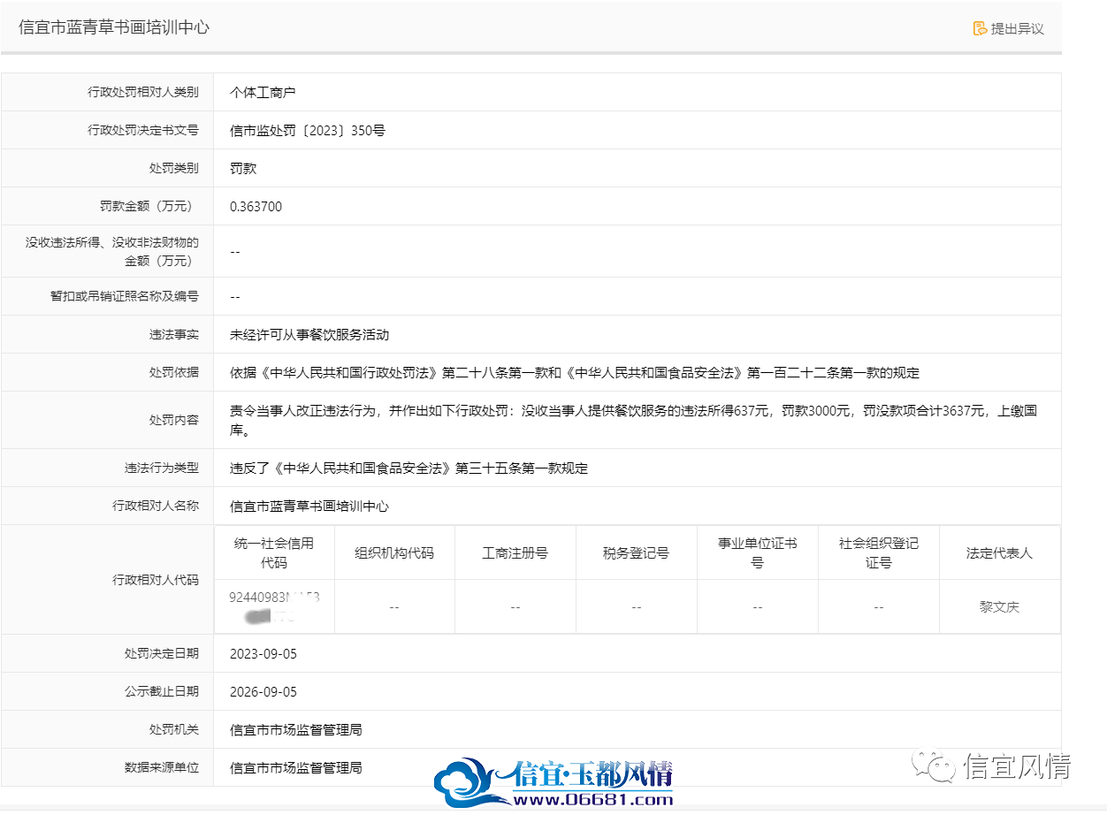
Task: Select document number 信市监处罚〔2023〕350号
Action: point(308,131)
